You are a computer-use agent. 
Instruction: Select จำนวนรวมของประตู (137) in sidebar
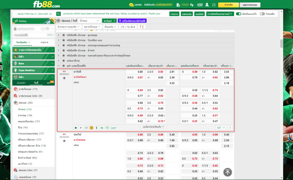coord(31,133)
